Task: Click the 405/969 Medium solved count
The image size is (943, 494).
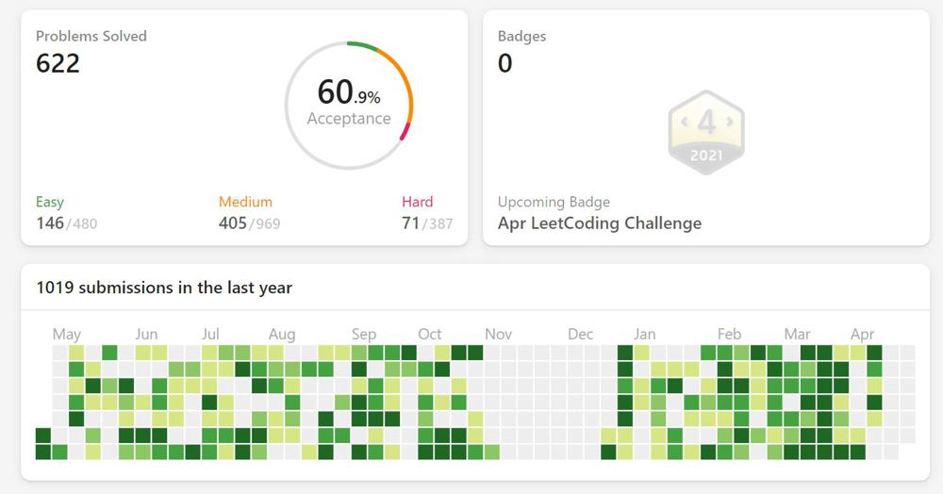Action: tap(249, 223)
